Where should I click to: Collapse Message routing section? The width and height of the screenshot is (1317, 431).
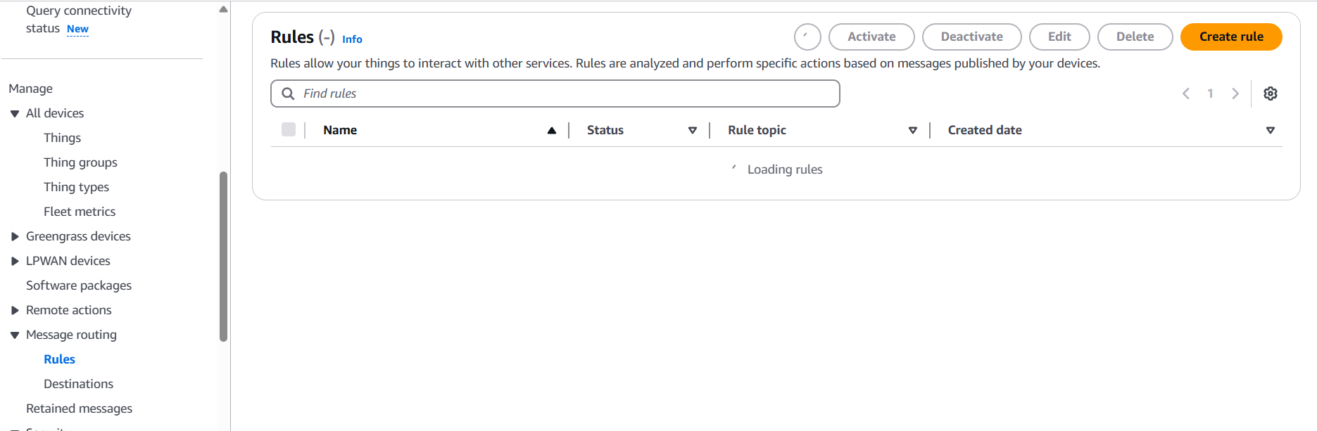pos(15,335)
